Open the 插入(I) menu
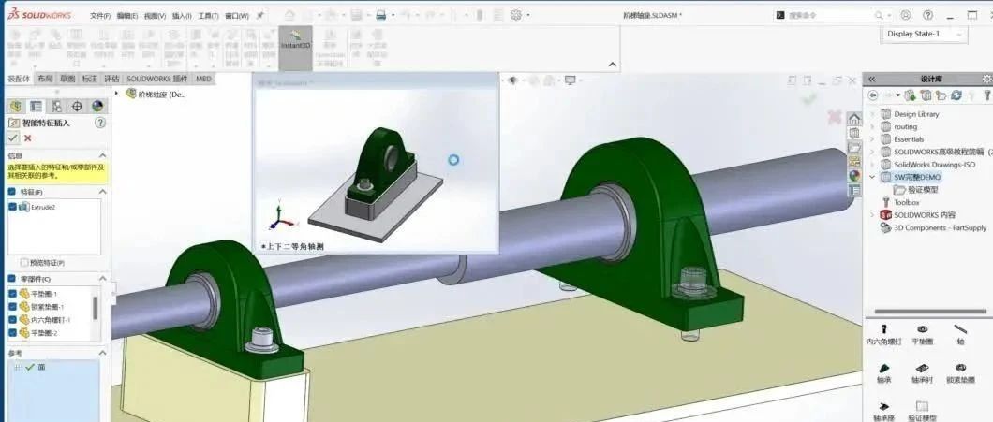This screenshot has height=422, width=993. click(183, 16)
